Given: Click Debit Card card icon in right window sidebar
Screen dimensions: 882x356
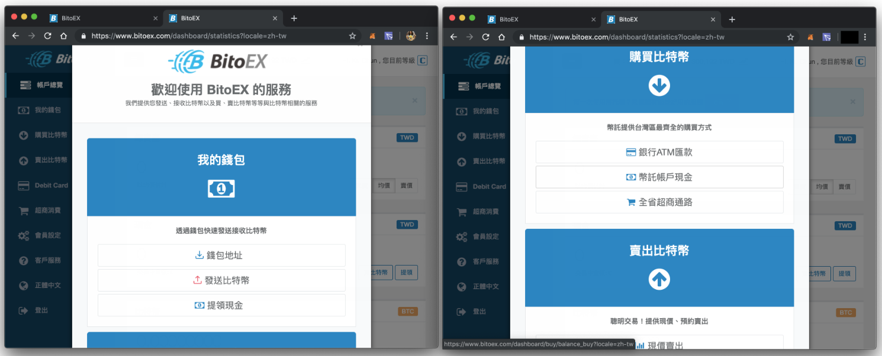Looking at the screenshot, I should [462, 187].
